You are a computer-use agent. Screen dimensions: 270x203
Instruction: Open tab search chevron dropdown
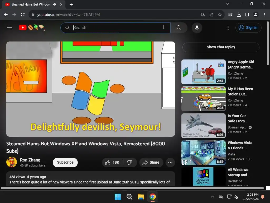coord(228,4)
